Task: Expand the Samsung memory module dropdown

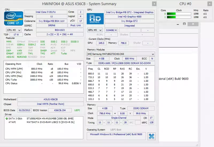Action: pyautogui.click(x=120, y=54)
